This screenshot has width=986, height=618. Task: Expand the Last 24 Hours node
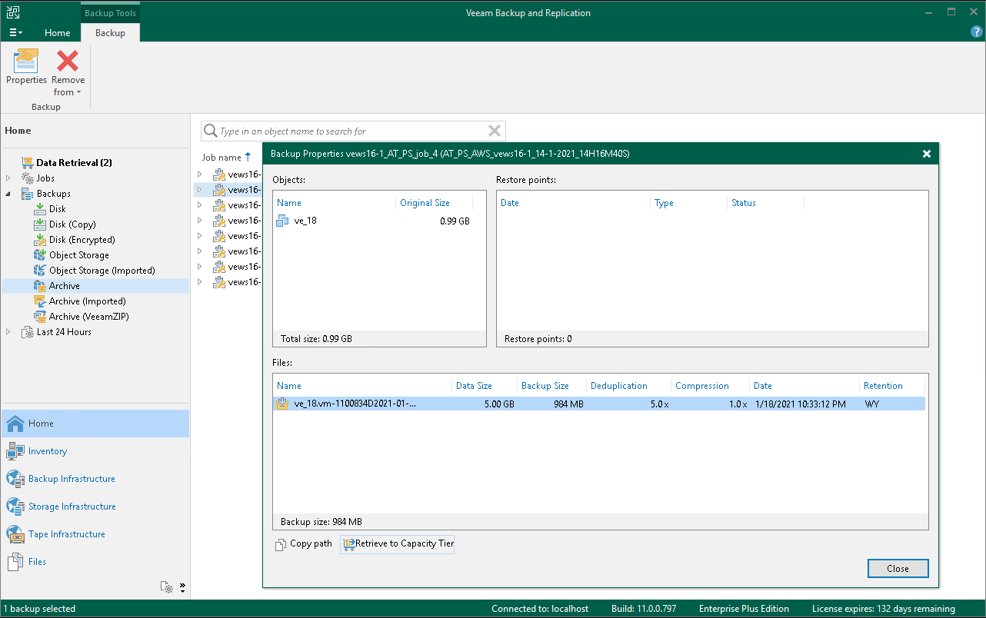[9, 332]
